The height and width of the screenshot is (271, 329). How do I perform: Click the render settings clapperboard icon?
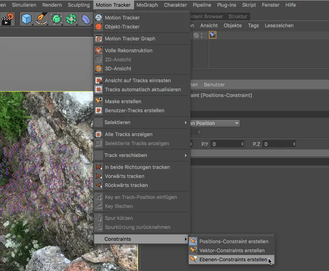click(x=7, y=19)
